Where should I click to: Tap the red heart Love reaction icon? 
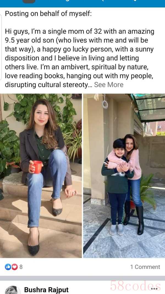click(x=14, y=267)
